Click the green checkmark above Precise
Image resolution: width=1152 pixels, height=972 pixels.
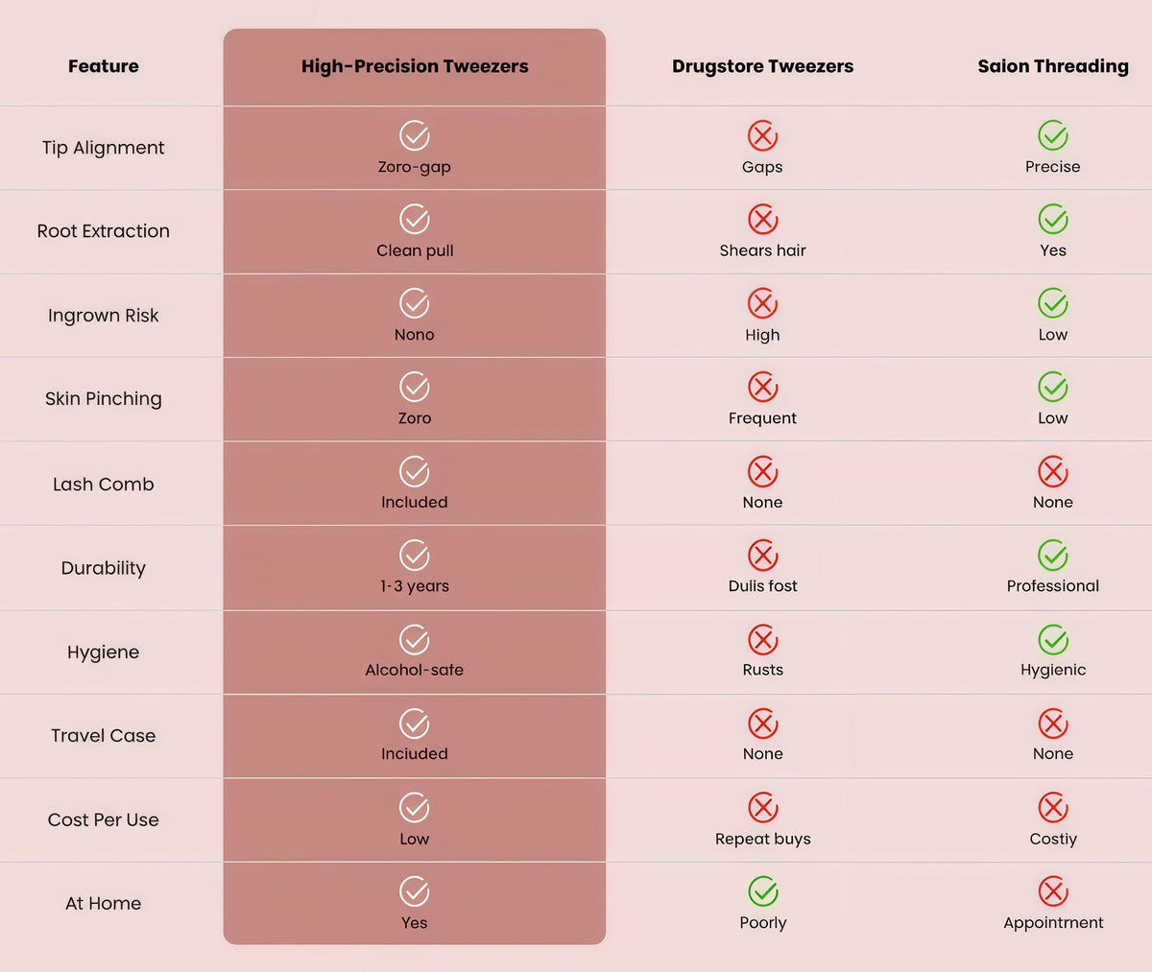tap(1053, 135)
